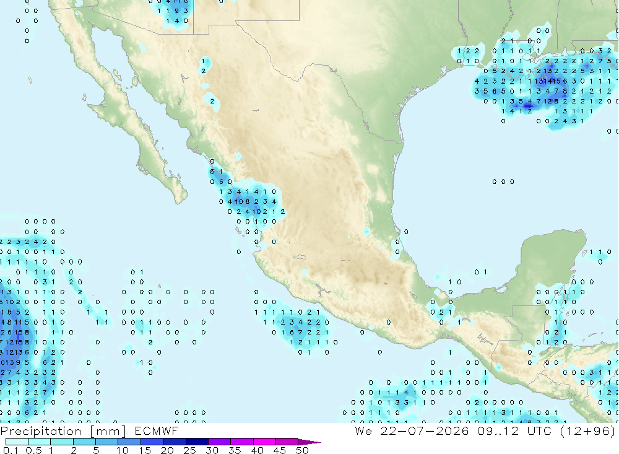Screen dimensions: 619x454
Task: Click the '(12+96)' forecast offset text
Action: coord(588,430)
